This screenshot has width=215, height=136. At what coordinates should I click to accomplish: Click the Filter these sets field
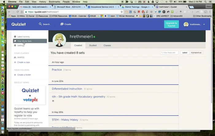(169, 53)
